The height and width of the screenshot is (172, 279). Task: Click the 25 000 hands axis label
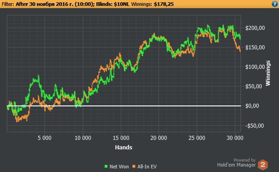197,138
